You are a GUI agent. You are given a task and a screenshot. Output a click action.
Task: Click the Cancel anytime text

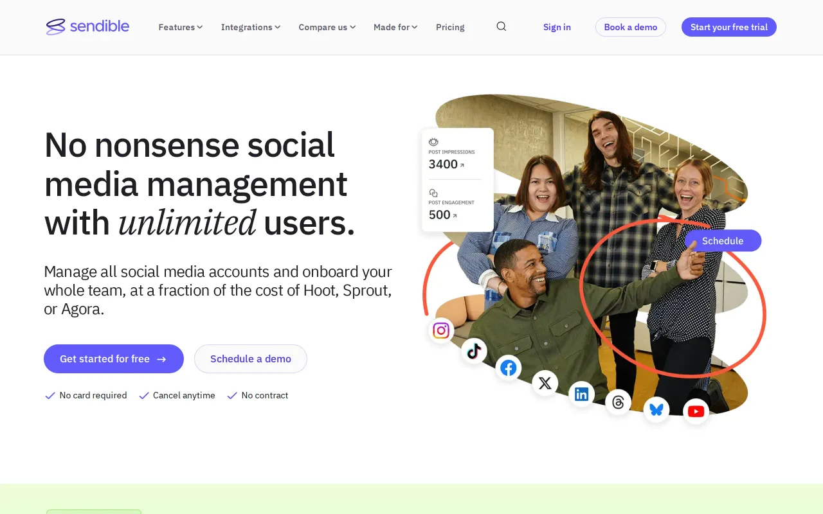[x=184, y=395]
